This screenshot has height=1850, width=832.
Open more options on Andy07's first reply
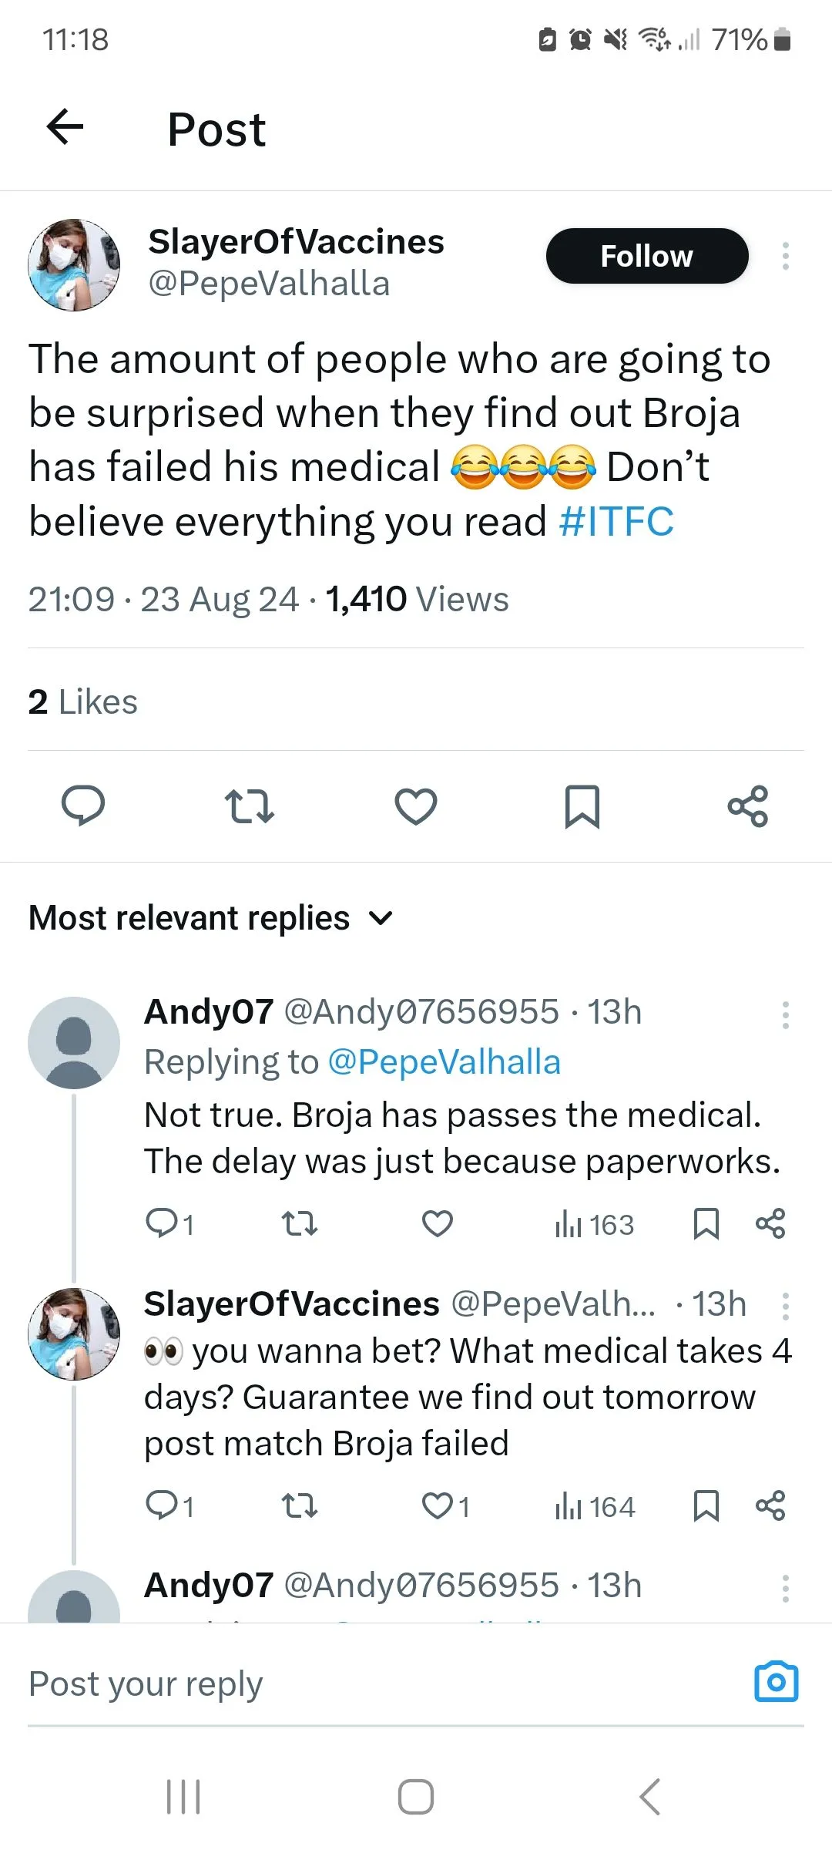785,1014
